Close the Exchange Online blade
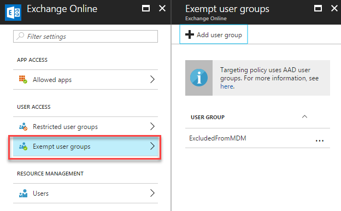 point(162,9)
